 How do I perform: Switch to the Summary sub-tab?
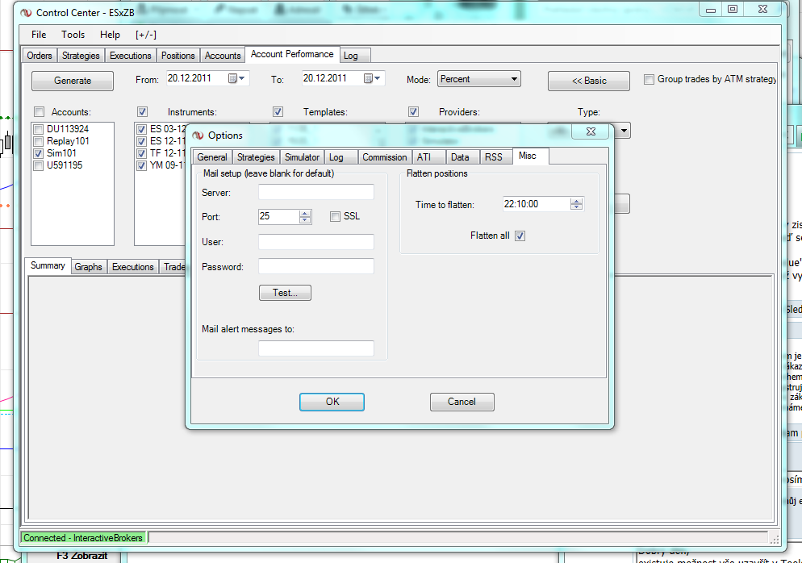pyautogui.click(x=48, y=265)
